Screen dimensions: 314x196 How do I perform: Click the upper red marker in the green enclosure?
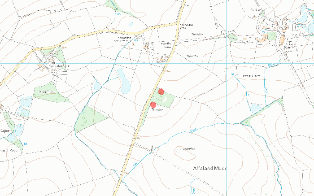[x=161, y=91]
